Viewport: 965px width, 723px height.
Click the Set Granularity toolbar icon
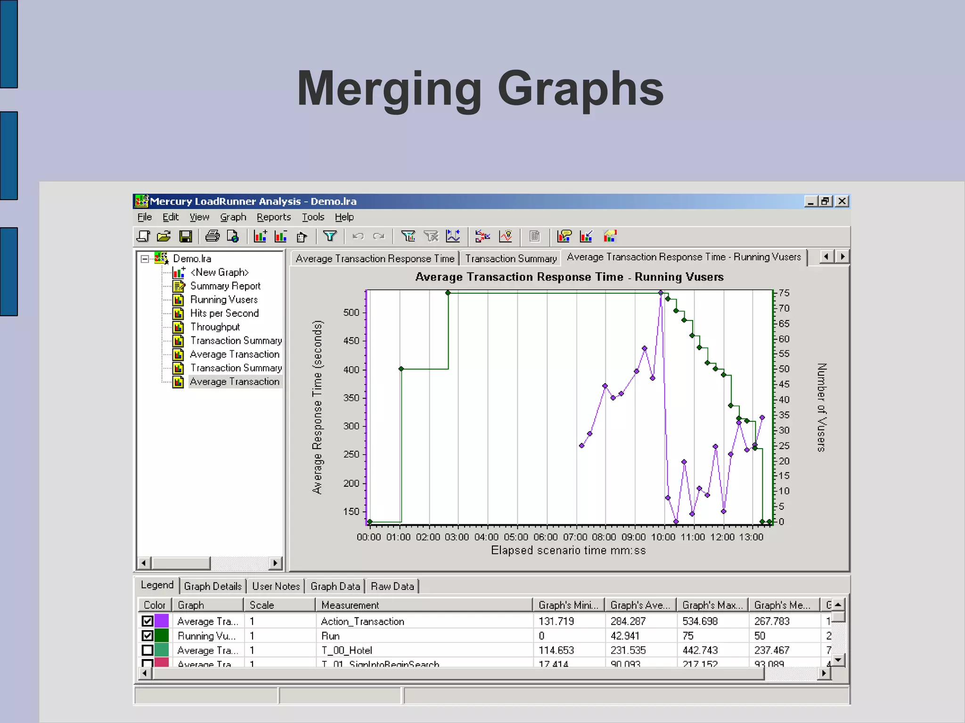pyautogui.click(x=453, y=236)
